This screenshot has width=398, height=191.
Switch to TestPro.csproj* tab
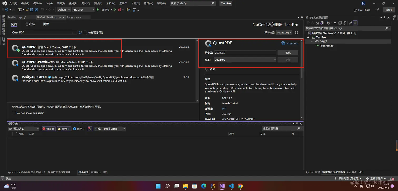coord(17,17)
